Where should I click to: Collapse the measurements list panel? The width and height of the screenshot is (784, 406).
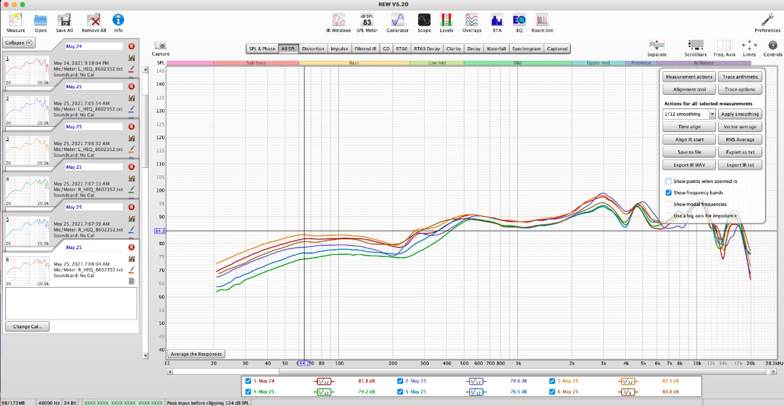pyautogui.click(x=19, y=42)
